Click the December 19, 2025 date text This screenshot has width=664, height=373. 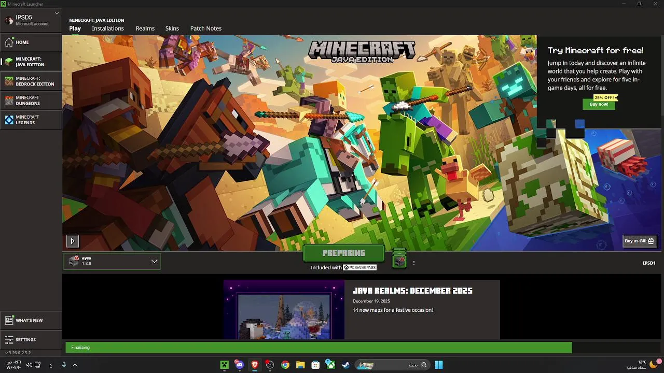(371, 301)
